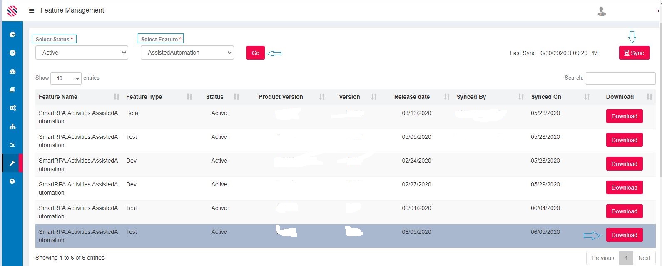The image size is (662, 266).
Task: Open the dashboard gauge sidebar icon
Action: coord(12,71)
